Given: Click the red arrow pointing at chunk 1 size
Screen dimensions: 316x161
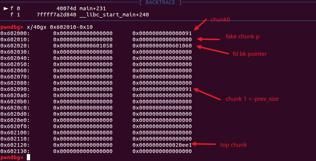Looking at the screenshot, I should click(x=207, y=94).
